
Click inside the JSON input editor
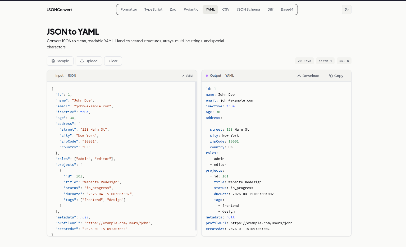click(122, 159)
